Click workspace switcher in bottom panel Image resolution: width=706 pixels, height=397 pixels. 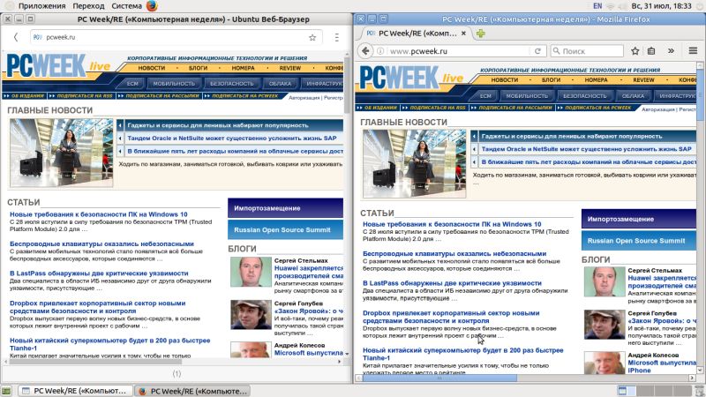coord(653,391)
